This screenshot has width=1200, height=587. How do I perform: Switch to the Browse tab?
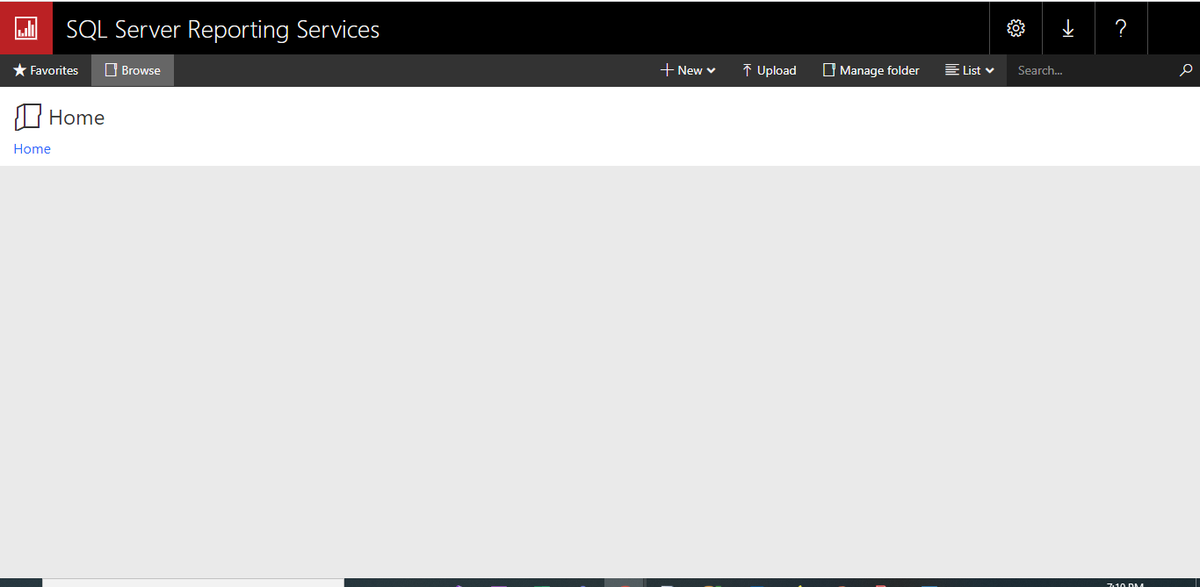133,70
